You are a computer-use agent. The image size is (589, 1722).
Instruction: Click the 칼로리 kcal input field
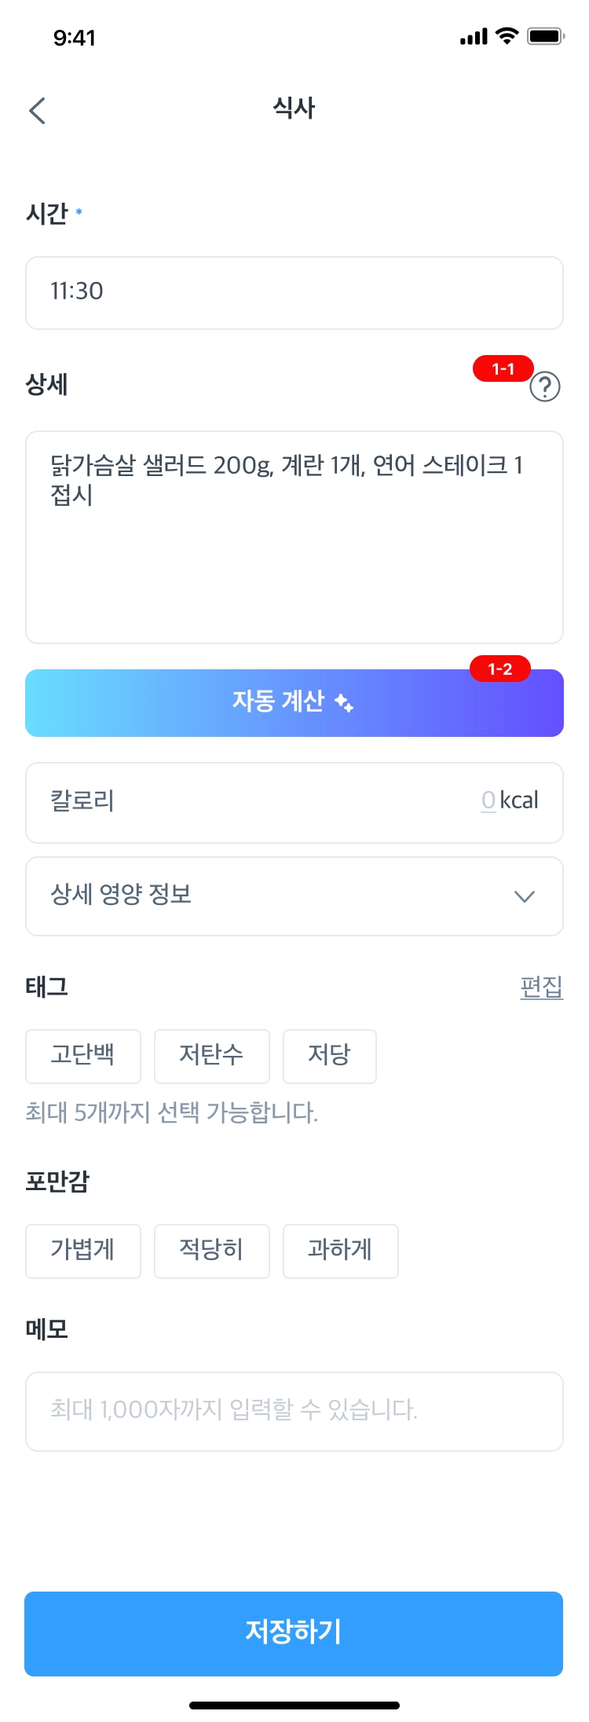[x=294, y=802]
